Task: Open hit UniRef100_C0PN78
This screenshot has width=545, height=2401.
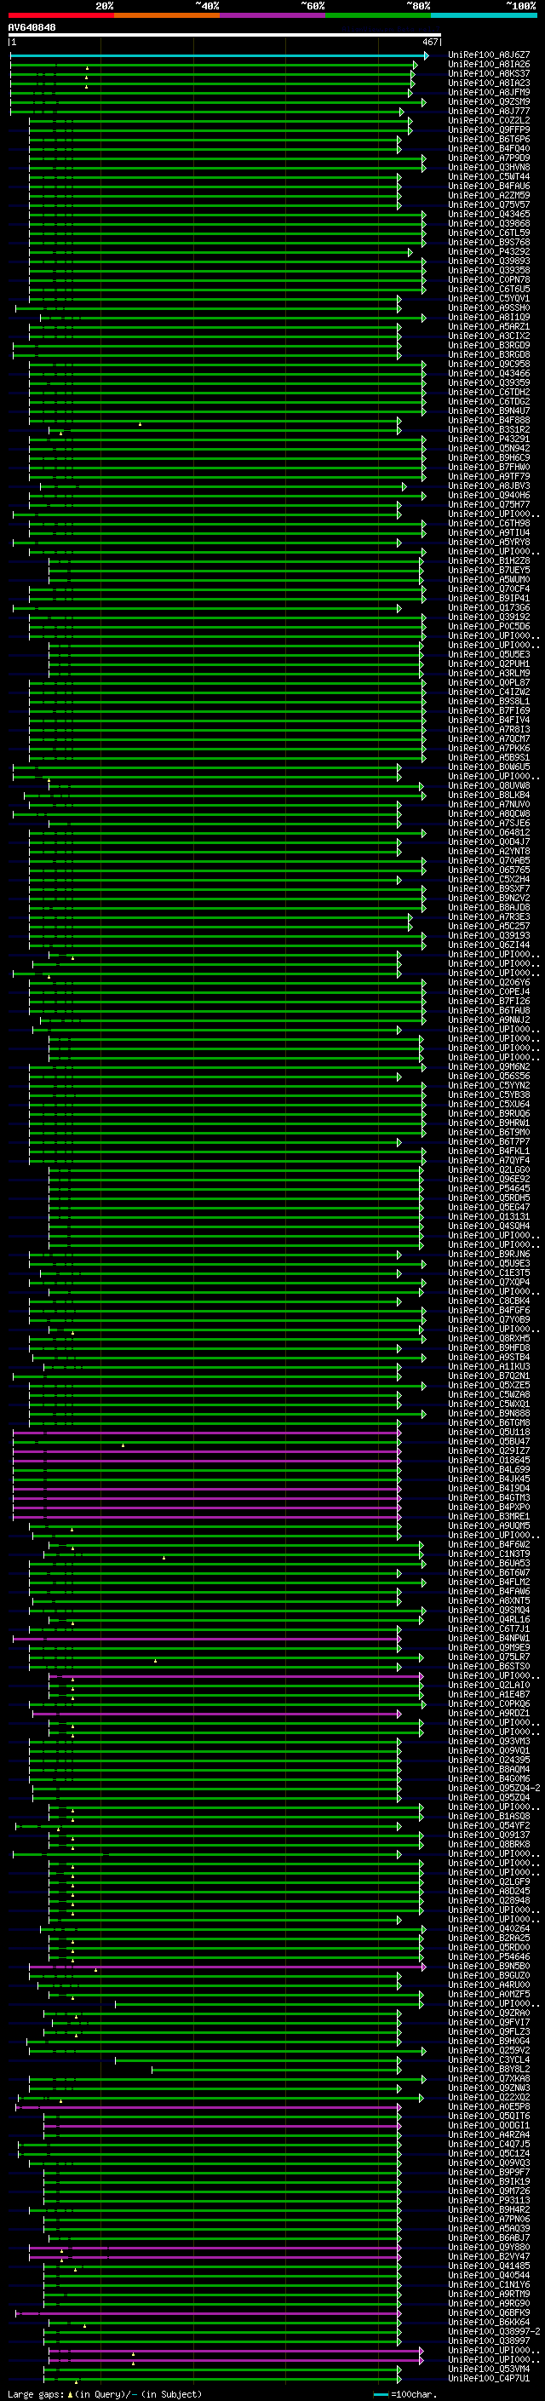Action: click(489, 279)
